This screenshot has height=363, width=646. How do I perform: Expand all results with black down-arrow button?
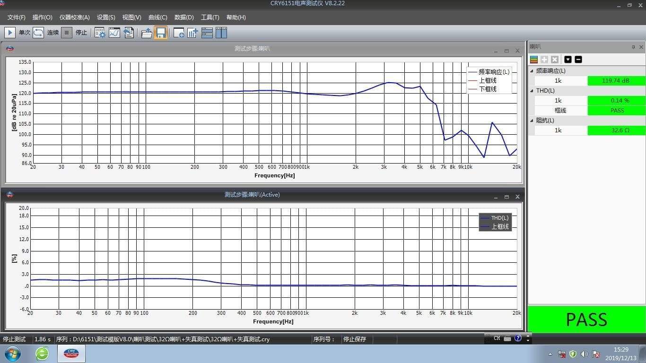coord(568,60)
